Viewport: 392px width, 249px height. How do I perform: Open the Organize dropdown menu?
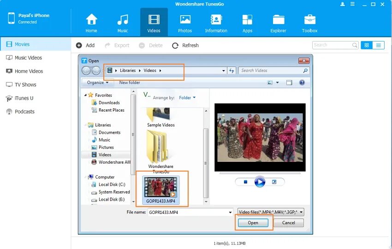(x=97, y=83)
